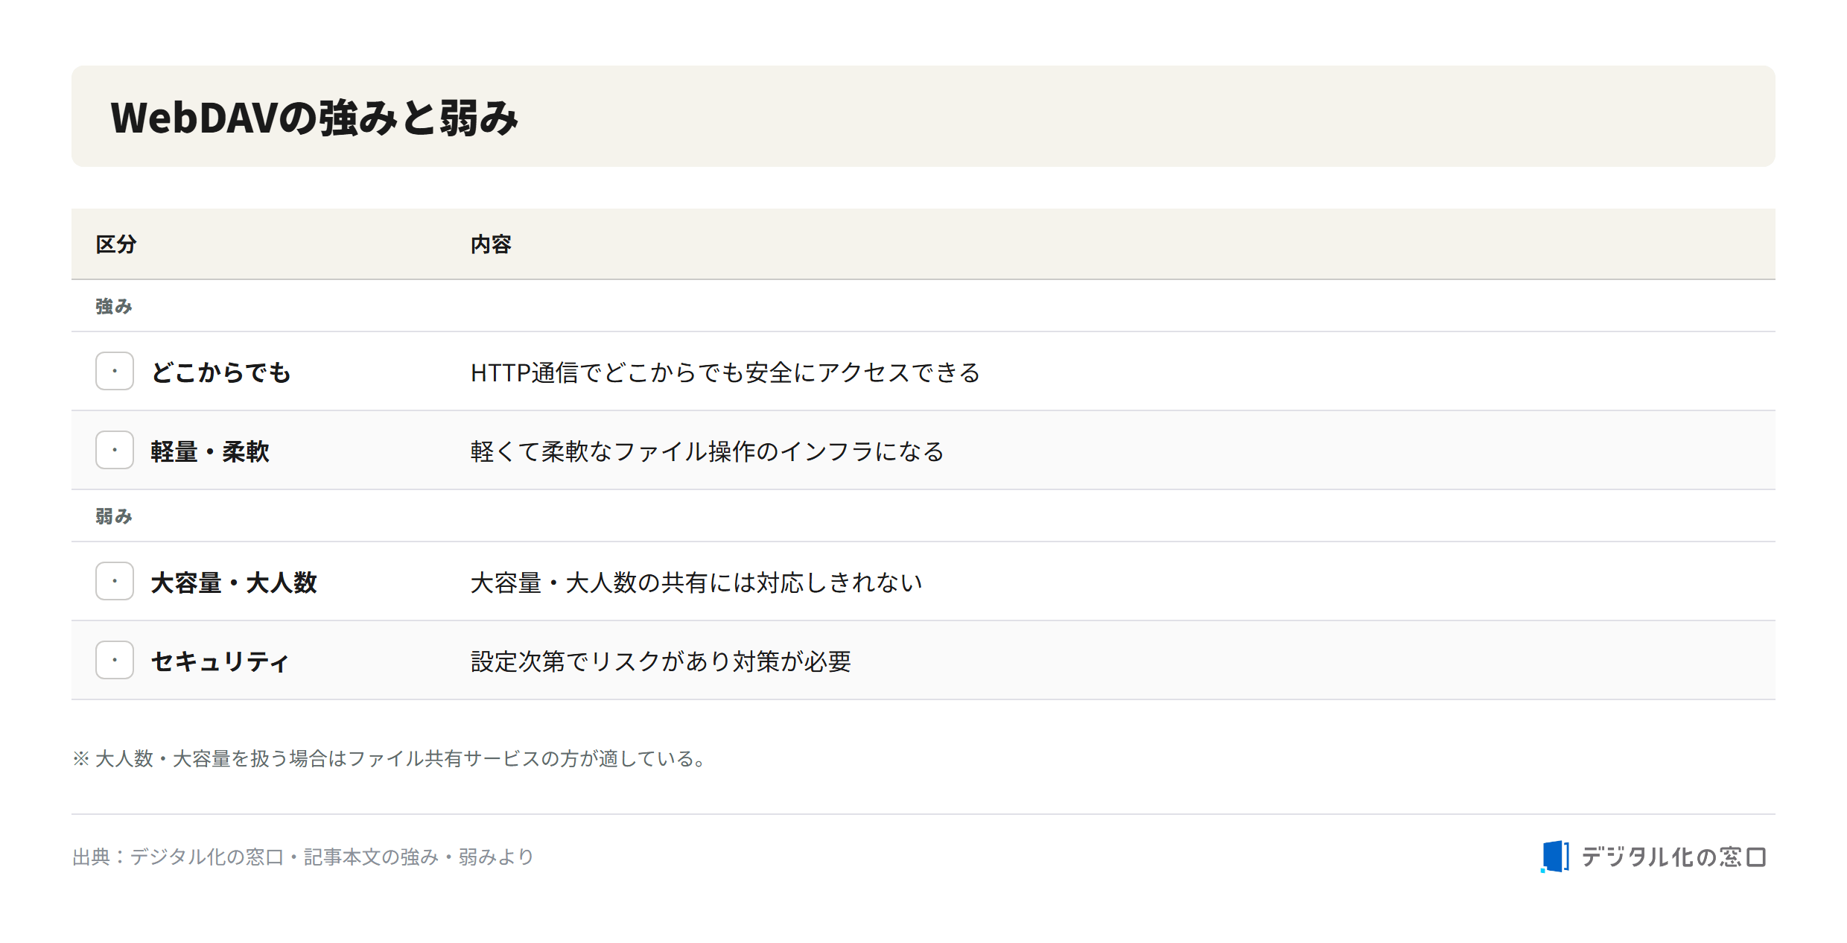Select the 大容量・大人数 row label

click(x=234, y=582)
